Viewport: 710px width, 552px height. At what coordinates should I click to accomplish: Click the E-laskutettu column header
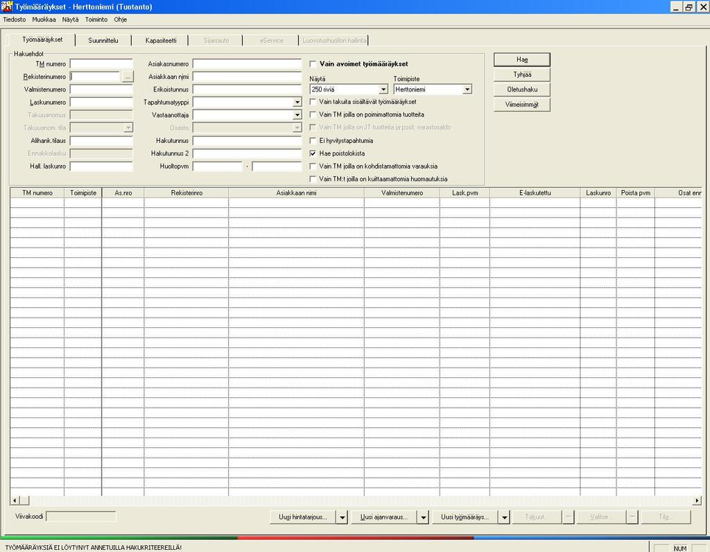535,193
